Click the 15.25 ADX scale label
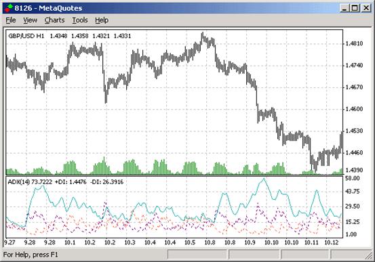 (353, 222)
